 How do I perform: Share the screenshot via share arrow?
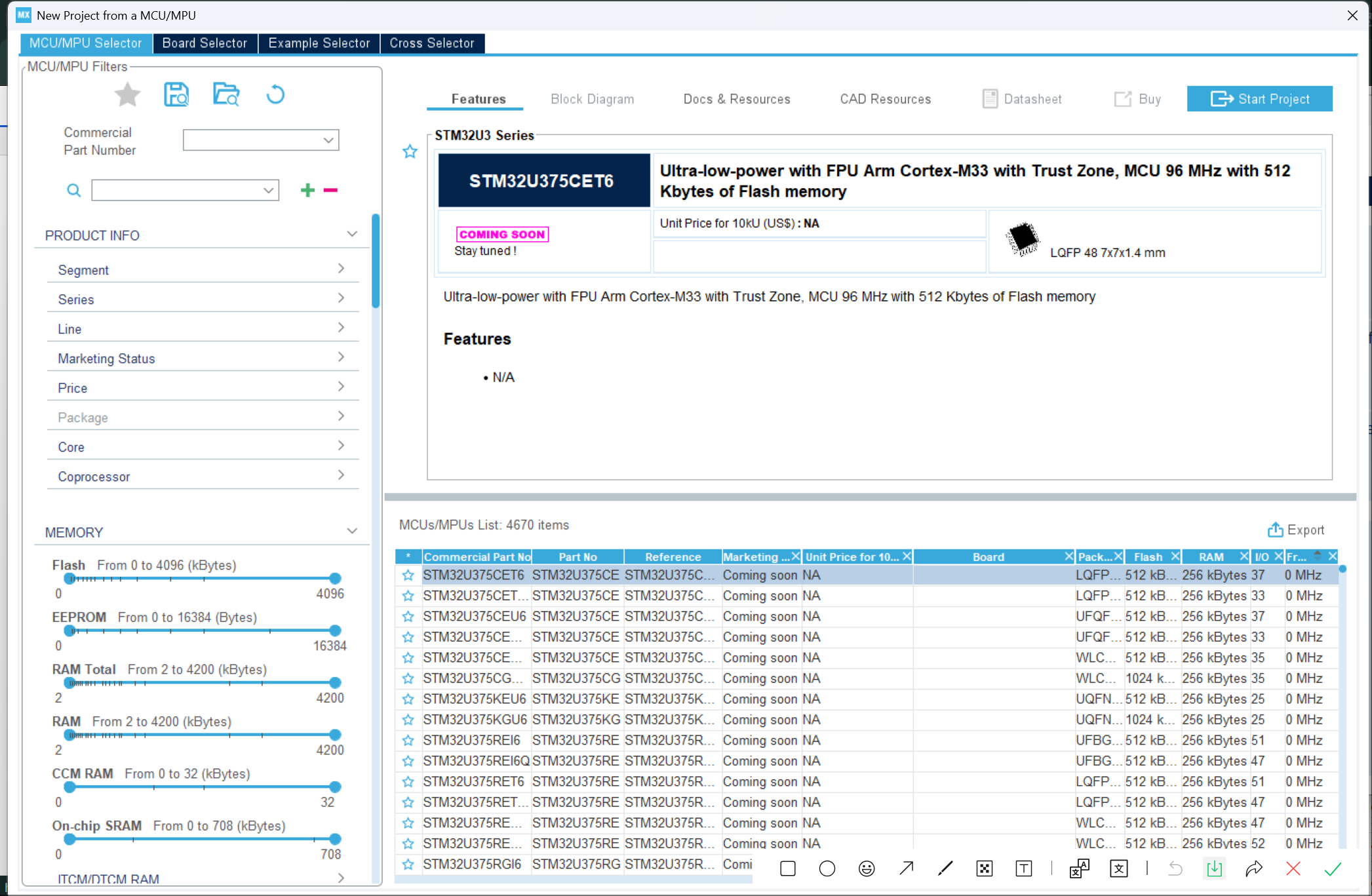pos(1254,868)
